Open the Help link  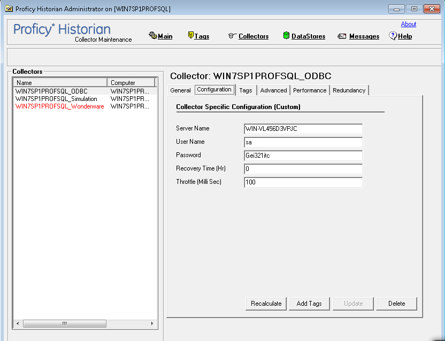point(405,36)
